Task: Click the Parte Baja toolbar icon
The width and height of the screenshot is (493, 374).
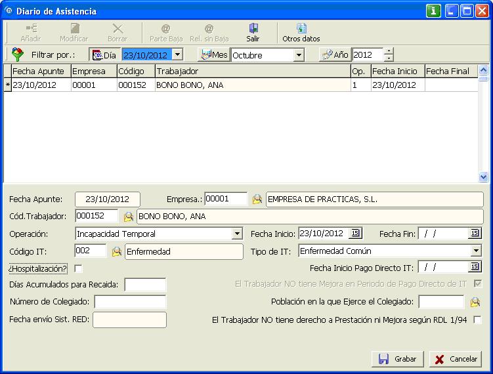Action: 166,33
